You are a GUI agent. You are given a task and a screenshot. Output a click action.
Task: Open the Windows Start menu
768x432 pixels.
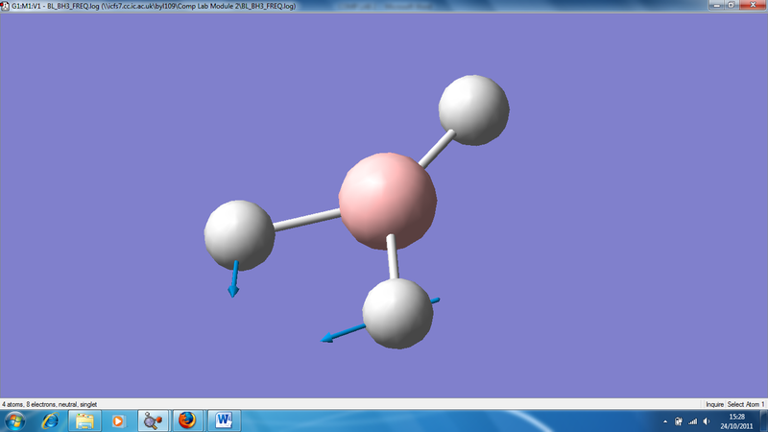coord(14,420)
